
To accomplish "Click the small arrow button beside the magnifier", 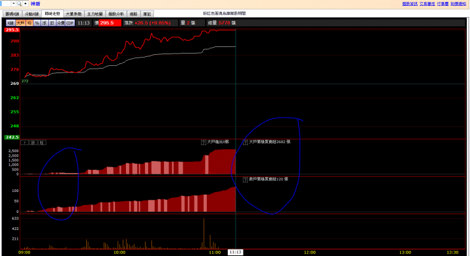I will pyautogui.click(x=25, y=4).
